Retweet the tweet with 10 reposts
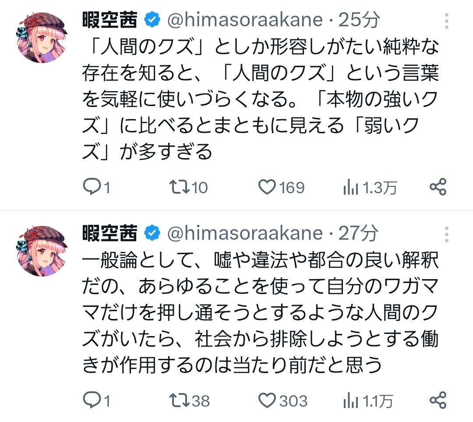 [x=179, y=188]
